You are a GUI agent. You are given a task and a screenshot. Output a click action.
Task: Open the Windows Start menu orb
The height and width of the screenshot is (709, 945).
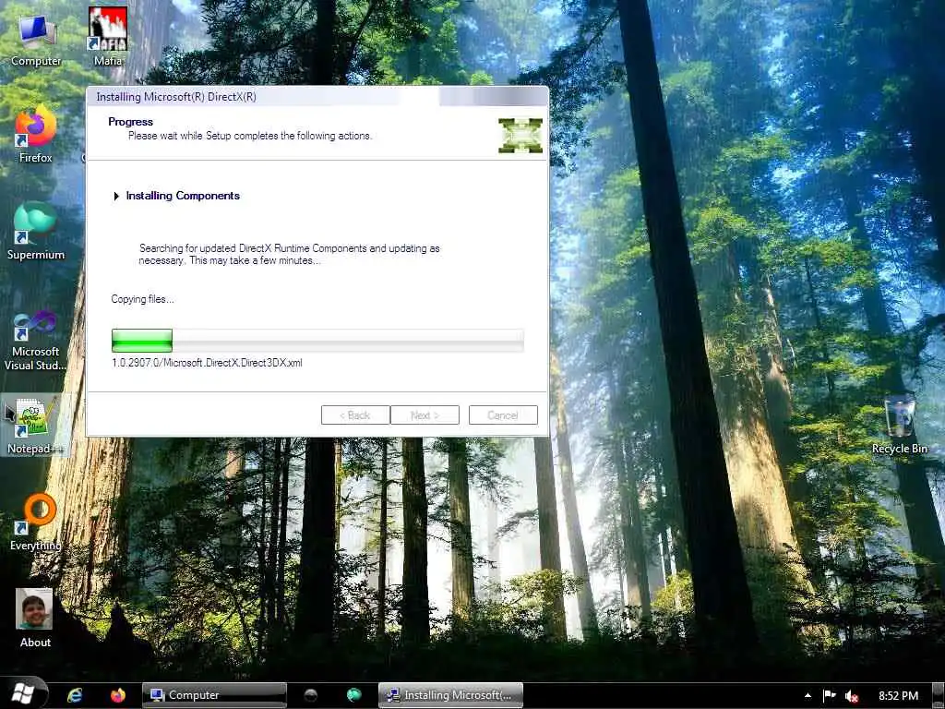tap(24, 693)
